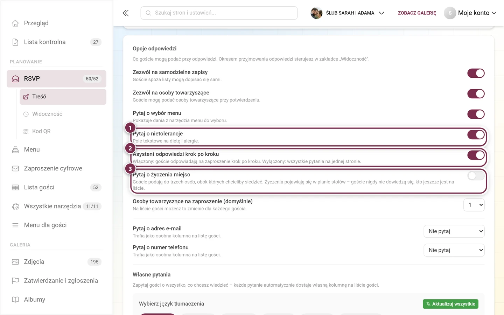Click the QR code icon in sidebar
Viewport: 504px width, 315px height.
[x=26, y=131]
